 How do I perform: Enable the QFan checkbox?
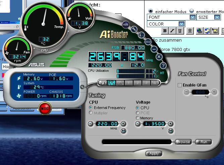[180, 85]
